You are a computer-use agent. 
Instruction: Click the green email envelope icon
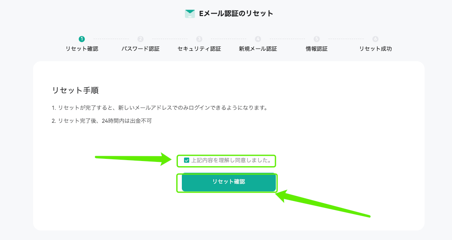coord(190,13)
